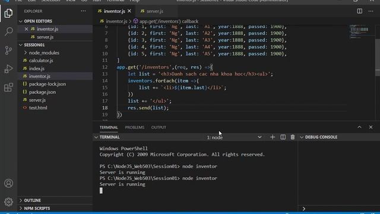Open editor more actions ellipsis
Screen dimensions: 380x214
370,11
